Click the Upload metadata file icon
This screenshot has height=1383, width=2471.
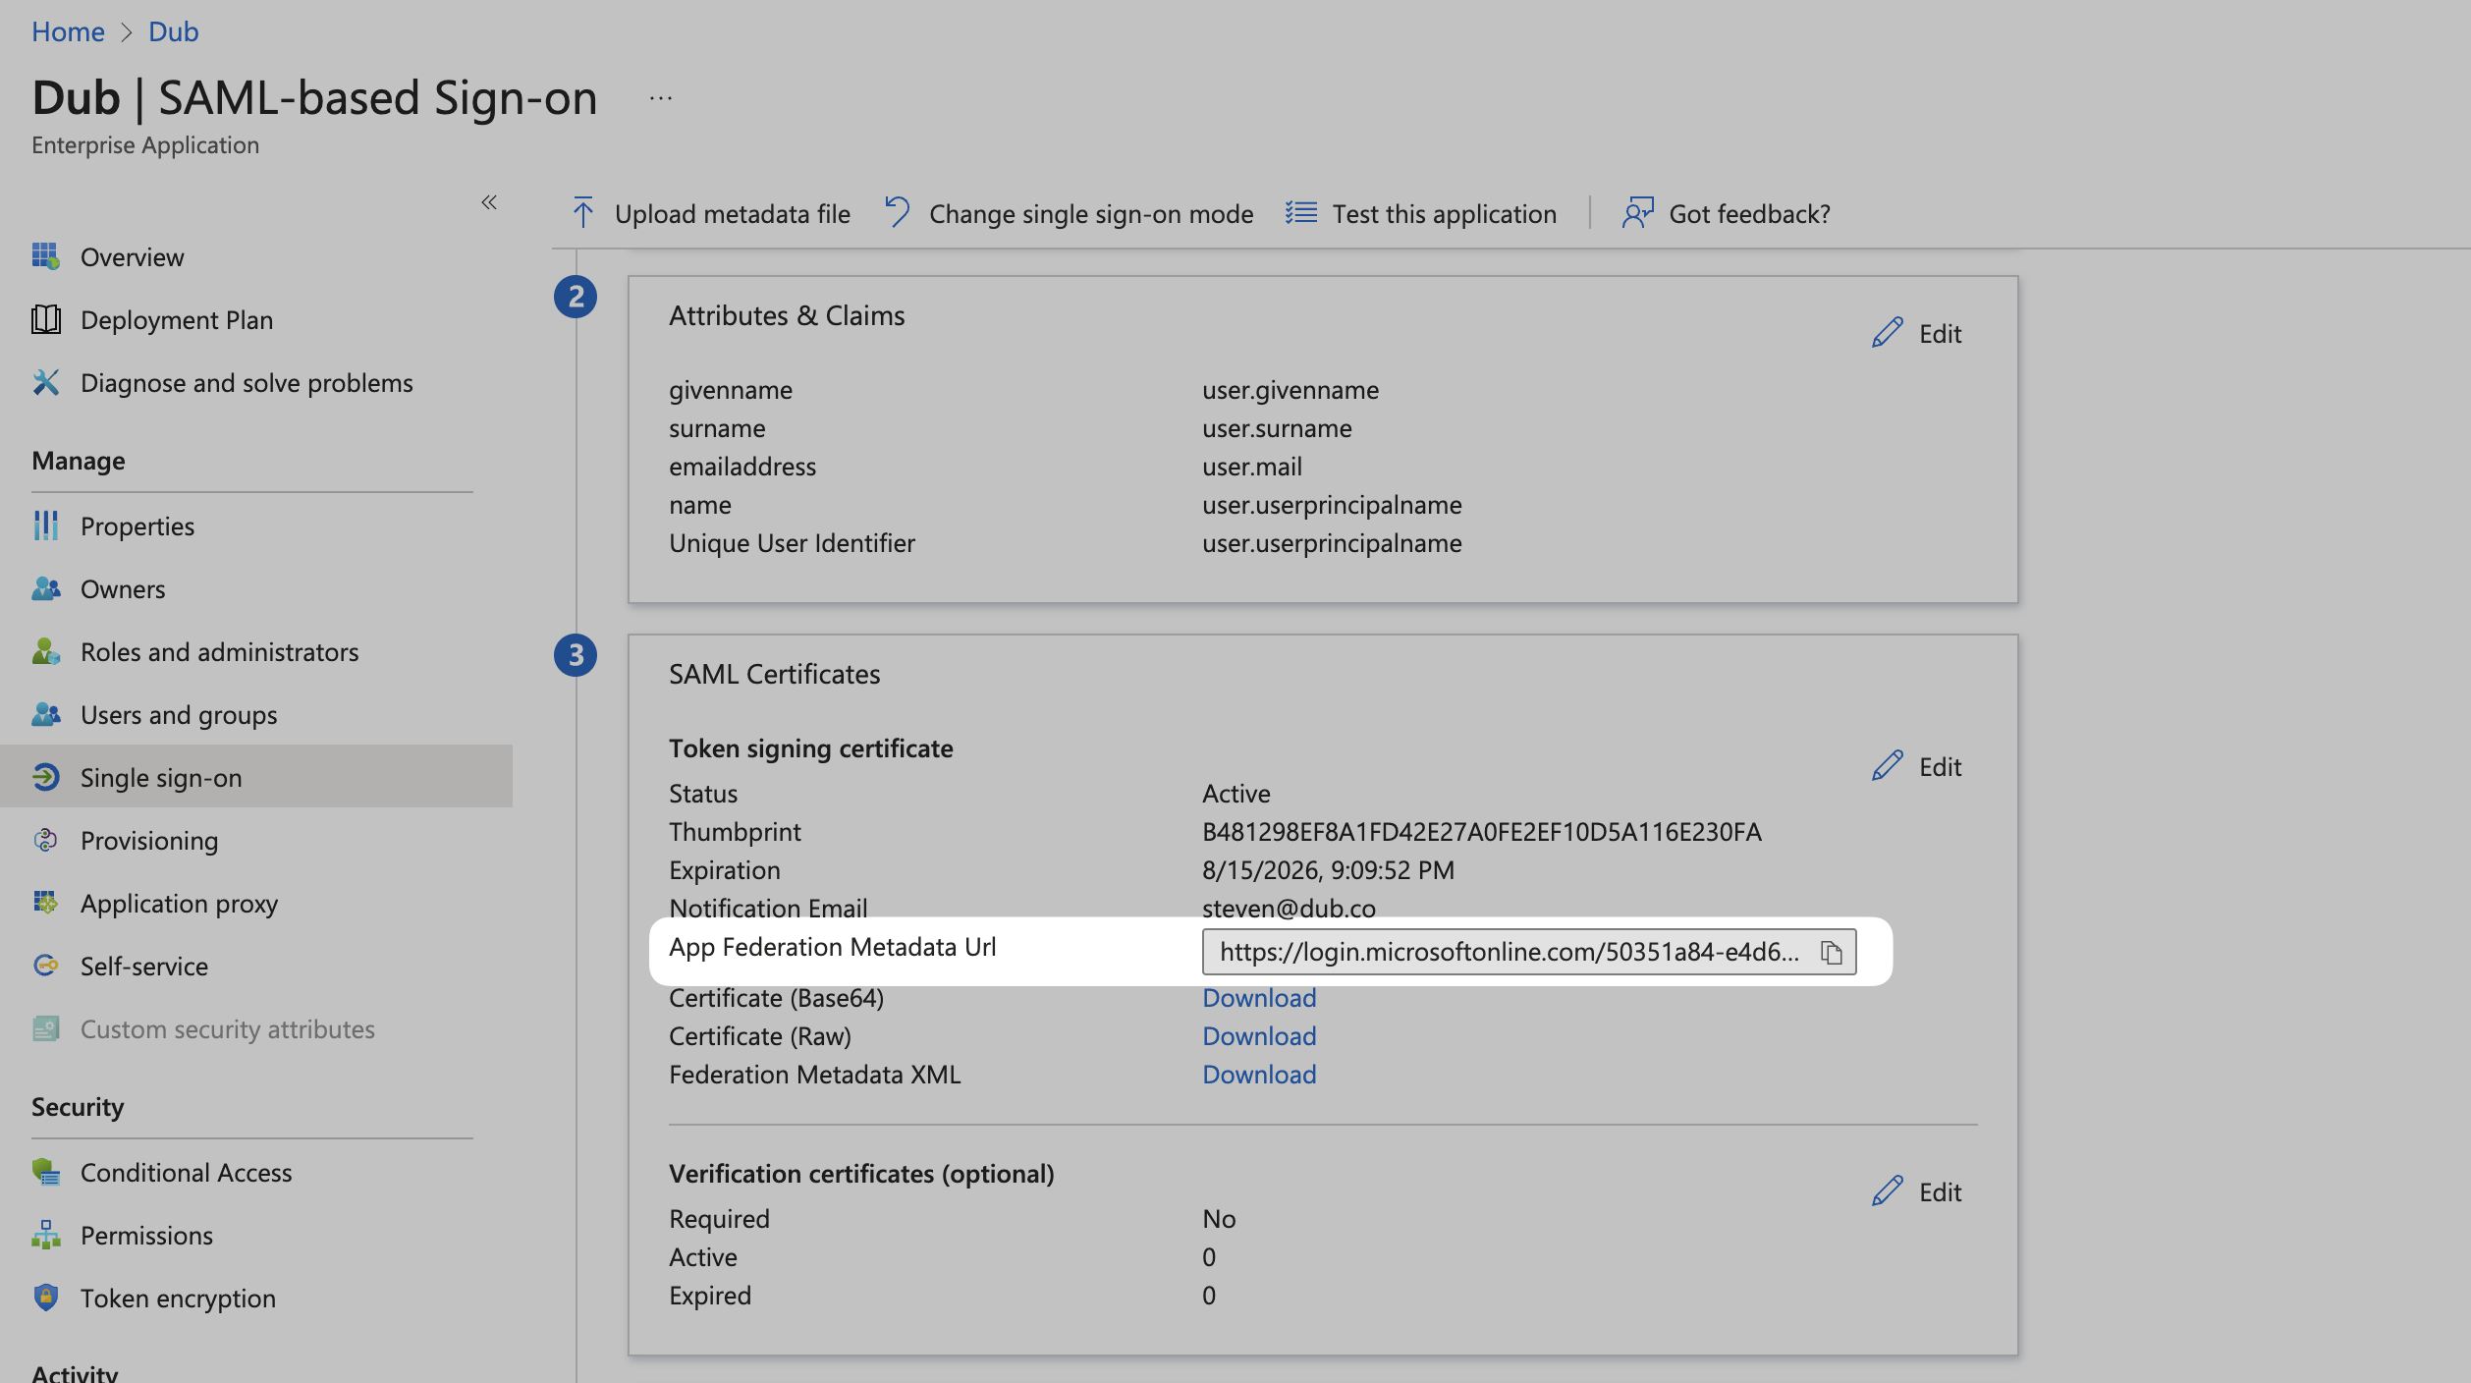[582, 213]
